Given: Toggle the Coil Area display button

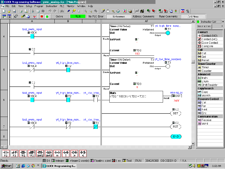Looking at the screenshot, I should (x=193, y=16).
